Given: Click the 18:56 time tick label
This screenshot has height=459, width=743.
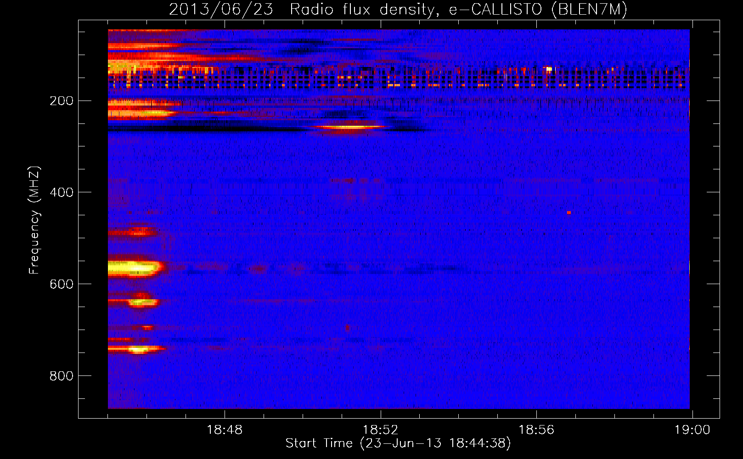Looking at the screenshot, I should [x=536, y=430].
